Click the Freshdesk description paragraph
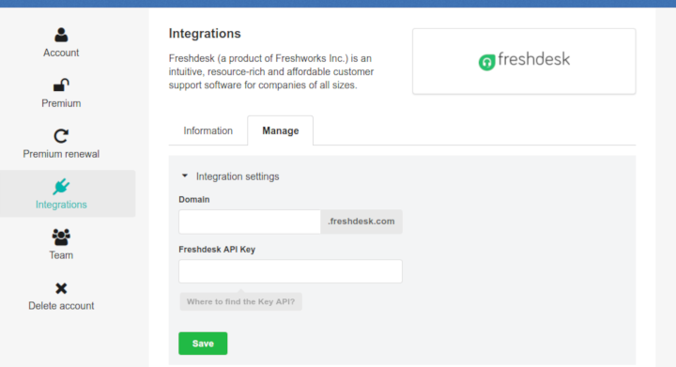This screenshot has height=367, width=676. [x=271, y=71]
